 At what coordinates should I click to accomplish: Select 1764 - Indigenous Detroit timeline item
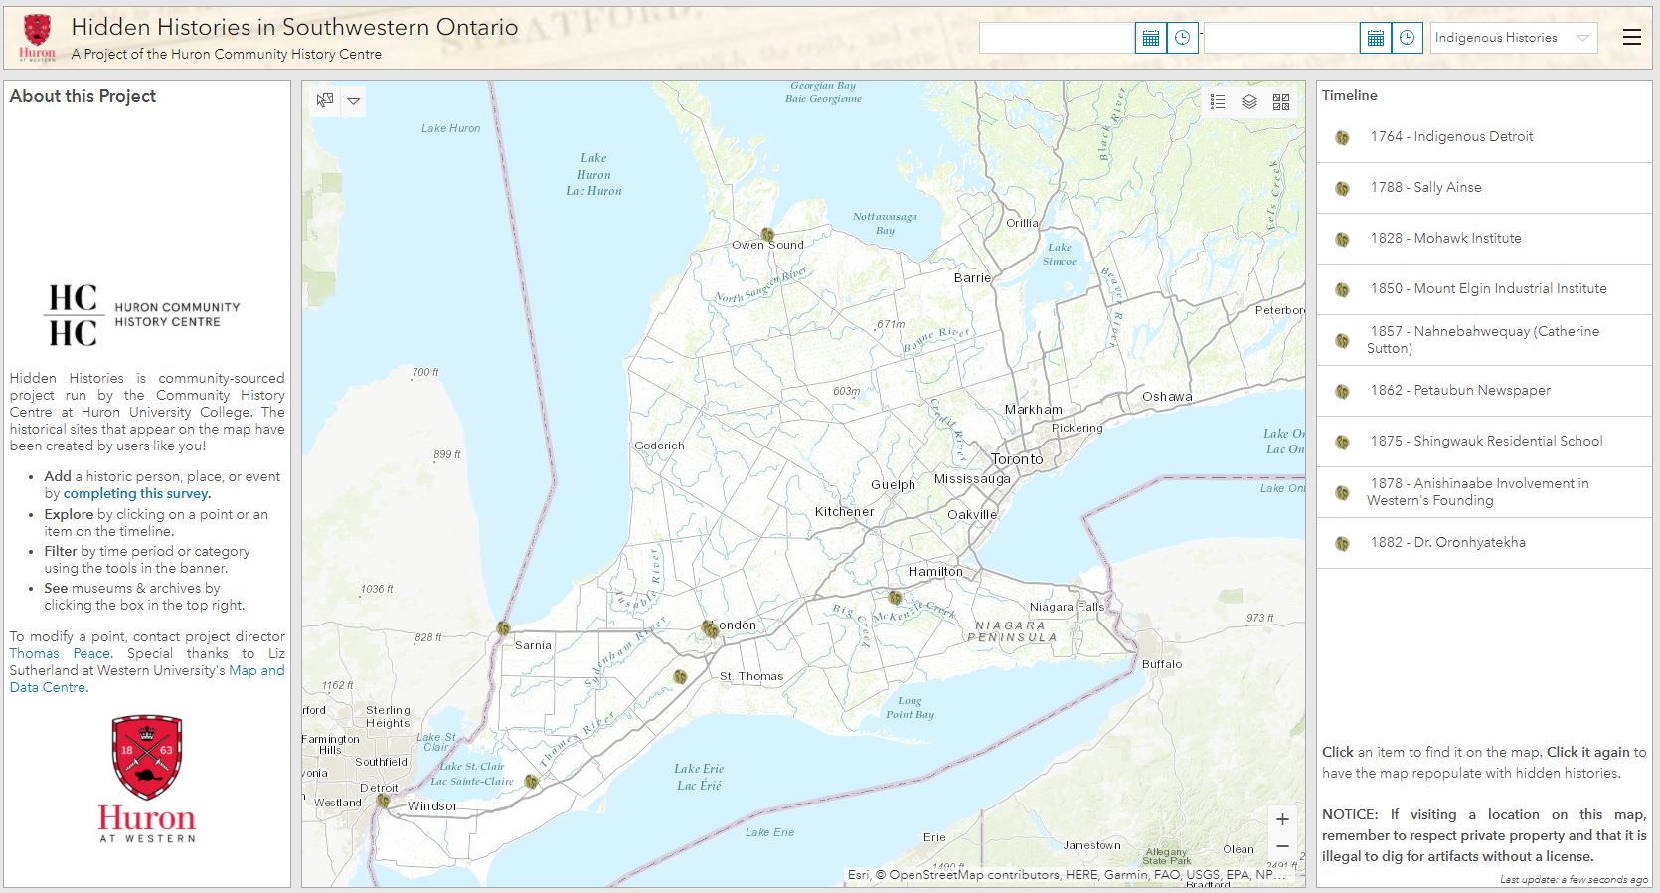[x=1451, y=137]
